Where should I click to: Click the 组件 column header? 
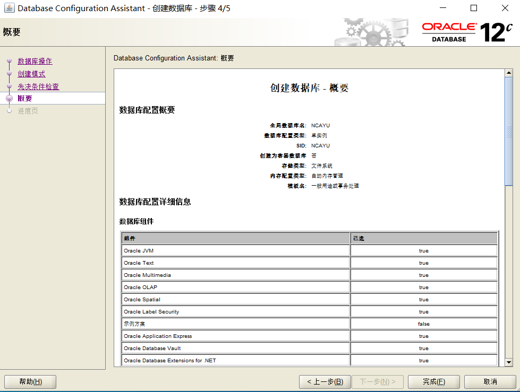tap(235, 238)
